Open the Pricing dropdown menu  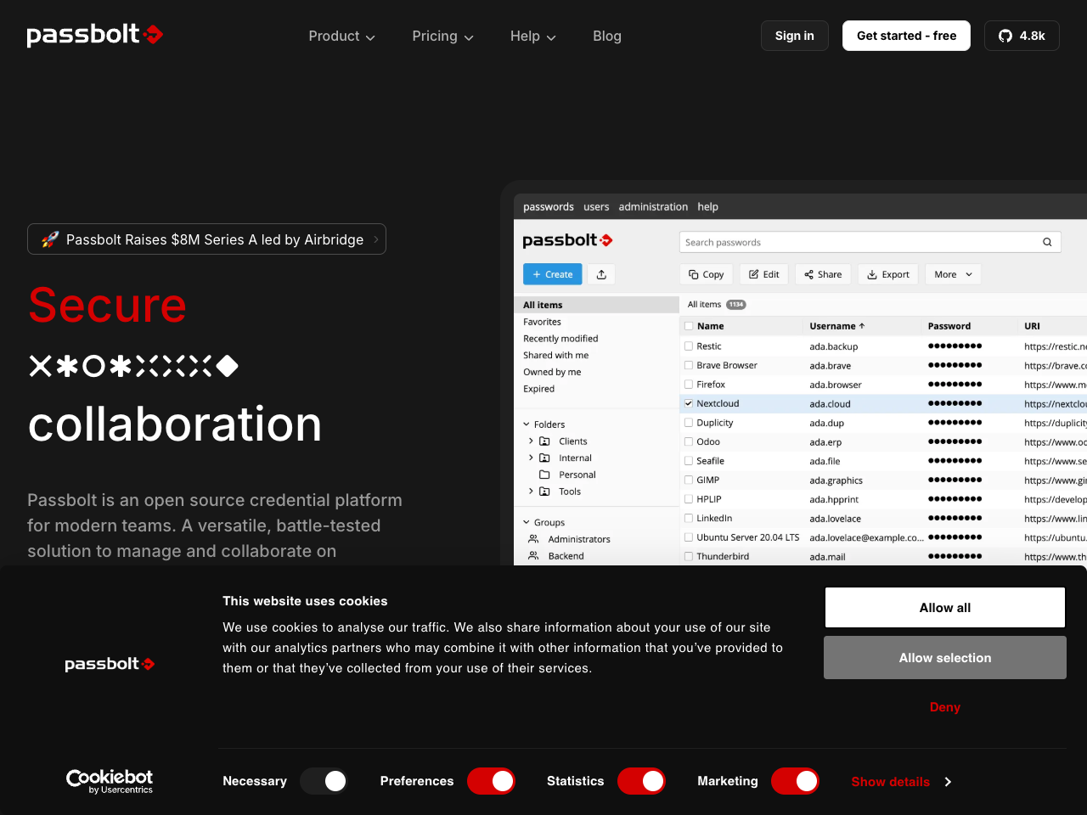pos(442,36)
